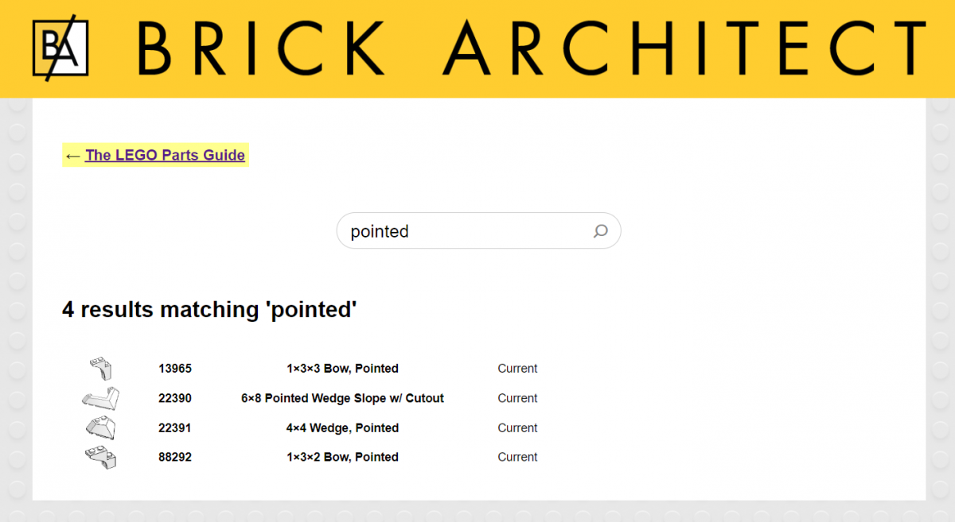Click the Brick Architect BA logo icon
Screen dimensions: 955x522
pyautogui.click(x=60, y=48)
